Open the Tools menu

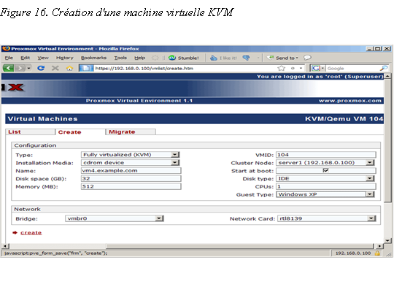tap(120, 58)
